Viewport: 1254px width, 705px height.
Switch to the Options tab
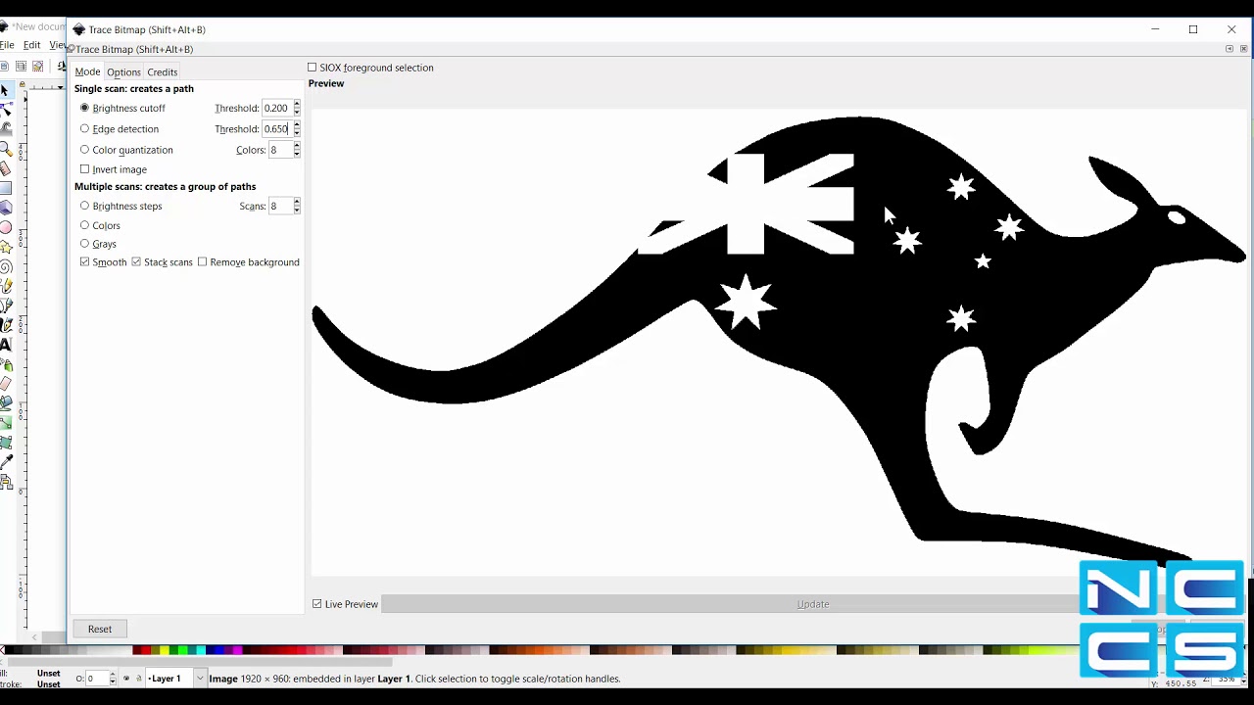click(x=123, y=71)
